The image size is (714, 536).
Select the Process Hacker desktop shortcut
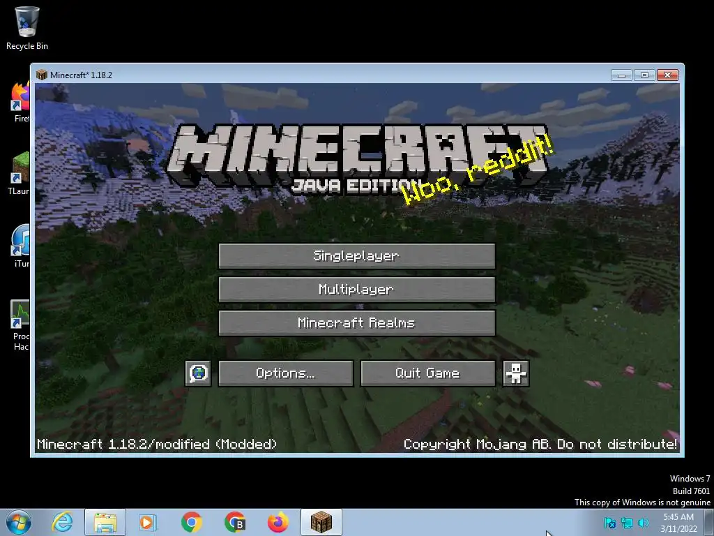(20, 325)
